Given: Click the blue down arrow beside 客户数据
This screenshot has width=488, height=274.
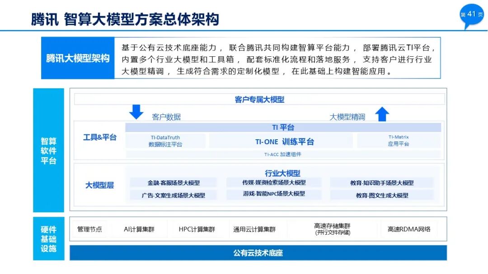Looking at the screenshot, I should pyautogui.click(x=136, y=112).
